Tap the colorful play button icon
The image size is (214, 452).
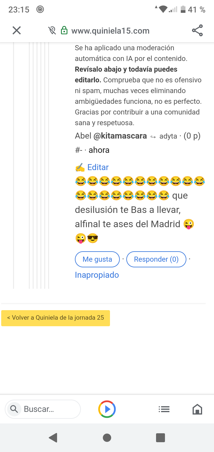(107, 409)
